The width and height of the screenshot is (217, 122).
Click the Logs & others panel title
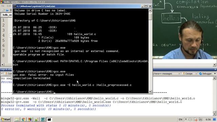click(6, 69)
